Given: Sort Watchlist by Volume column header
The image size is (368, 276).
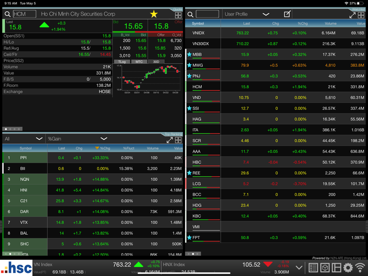Looking at the screenshot, I should (330, 24).
